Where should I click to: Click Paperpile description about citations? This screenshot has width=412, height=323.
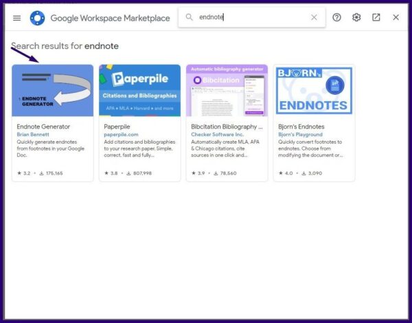tap(139, 148)
